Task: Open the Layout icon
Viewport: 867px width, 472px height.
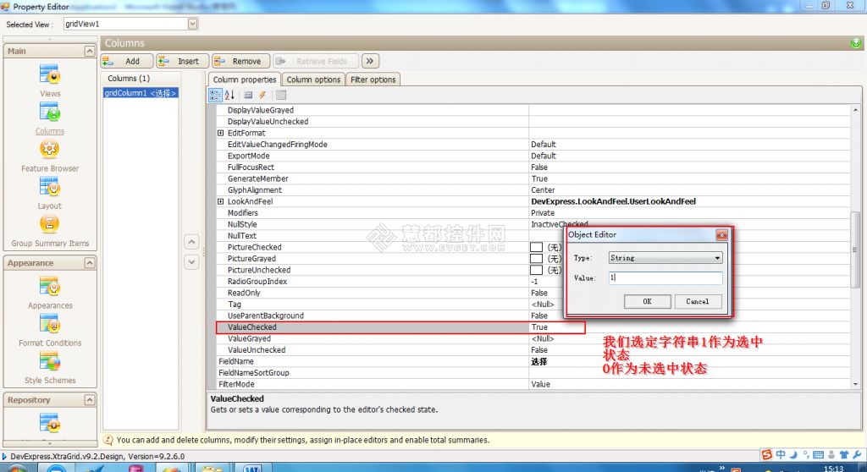Action: click(x=49, y=187)
